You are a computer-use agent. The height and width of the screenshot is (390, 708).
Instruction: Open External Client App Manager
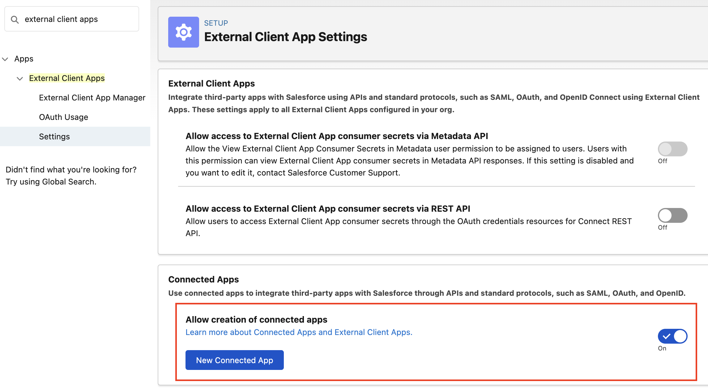[x=92, y=98]
